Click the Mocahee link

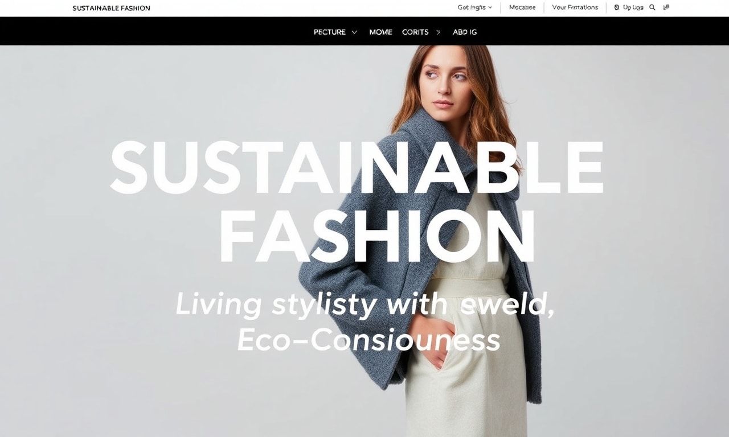[x=522, y=7]
